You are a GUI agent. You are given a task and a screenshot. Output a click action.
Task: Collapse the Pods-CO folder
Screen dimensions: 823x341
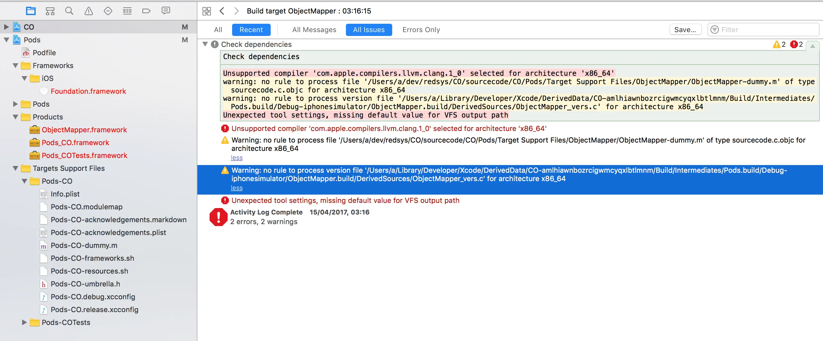pos(24,181)
